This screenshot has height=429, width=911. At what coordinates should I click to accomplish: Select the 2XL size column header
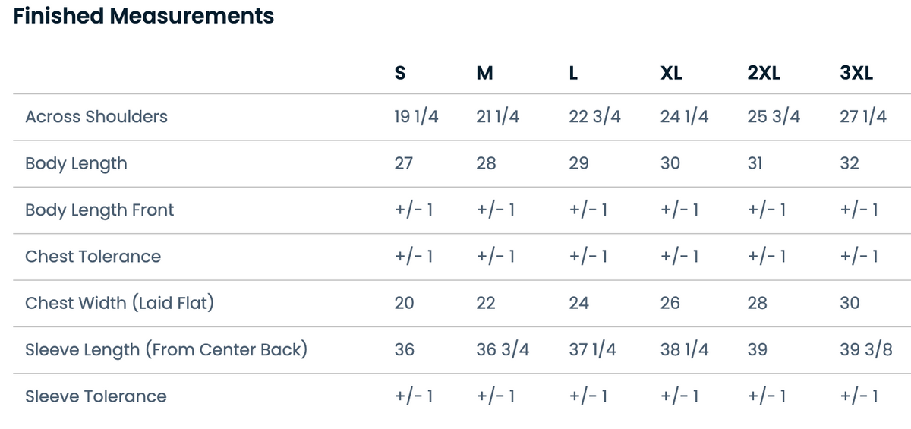pos(763,74)
